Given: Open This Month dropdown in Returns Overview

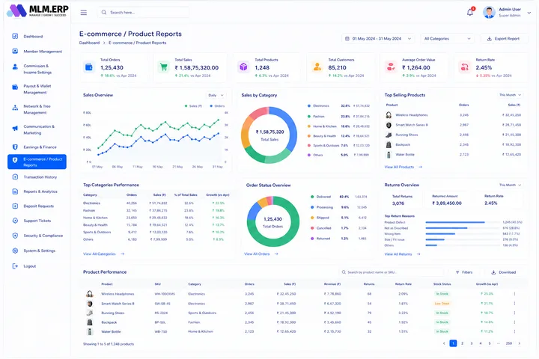Looking at the screenshot, I should (510, 185).
